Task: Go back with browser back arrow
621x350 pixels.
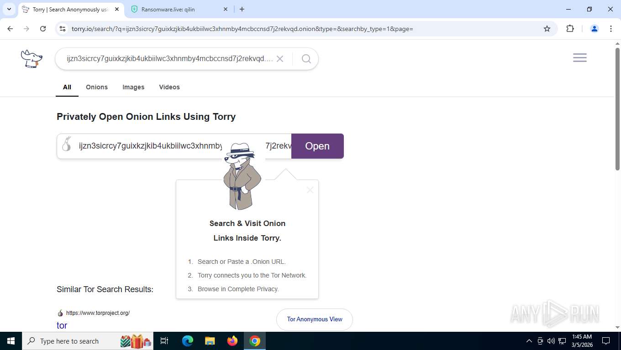Action: pyautogui.click(x=10, y=29)
